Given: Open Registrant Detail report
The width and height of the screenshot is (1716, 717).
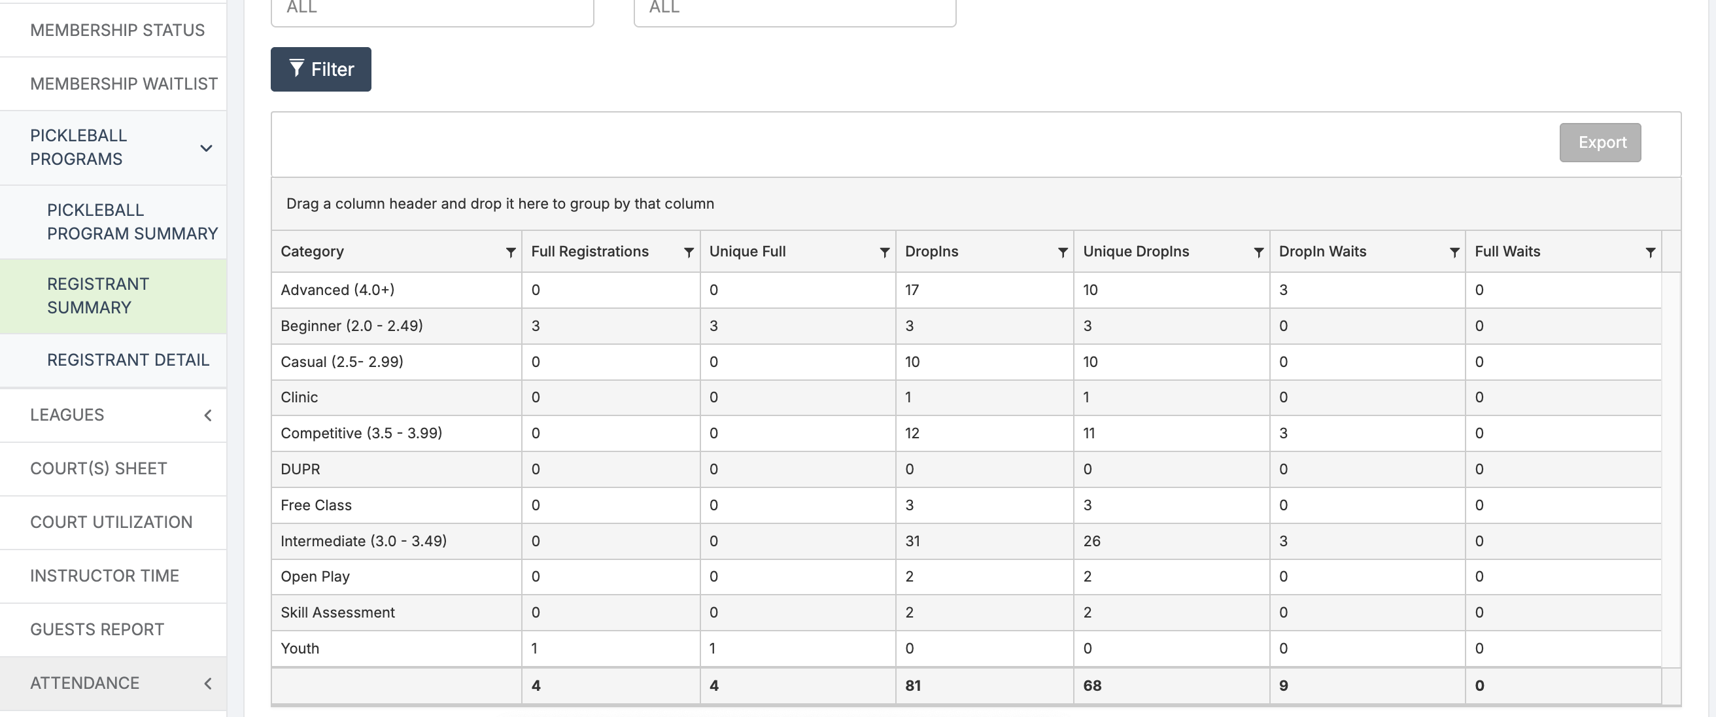Looking at the screenshot, I should coord(128,360).
